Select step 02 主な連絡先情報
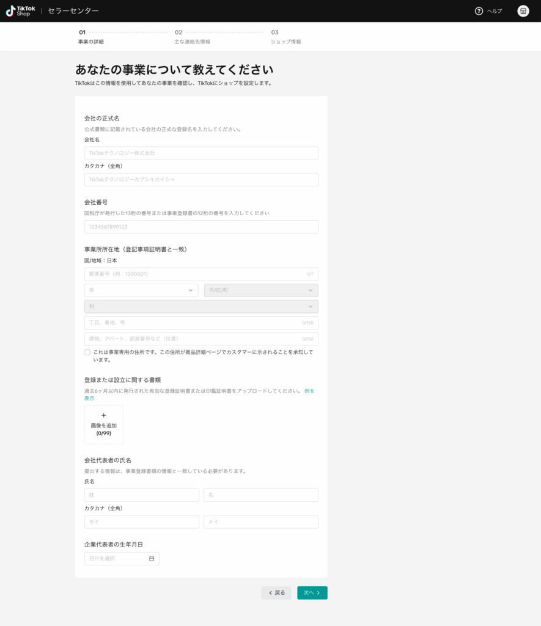The width and height of the screenshot is (541, 626). [x=192, y=37]
